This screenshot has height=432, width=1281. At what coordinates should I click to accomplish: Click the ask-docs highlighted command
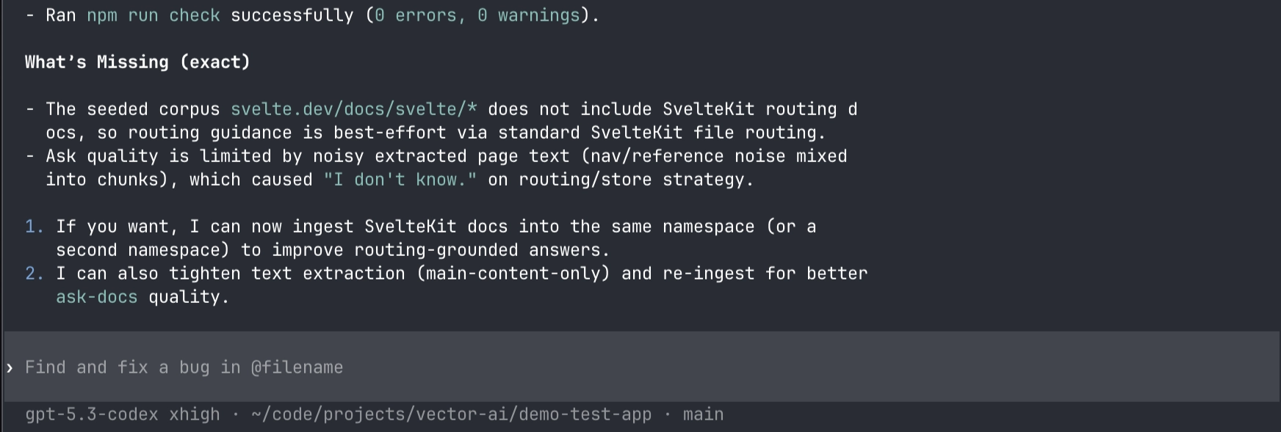[x=96, y=296]
